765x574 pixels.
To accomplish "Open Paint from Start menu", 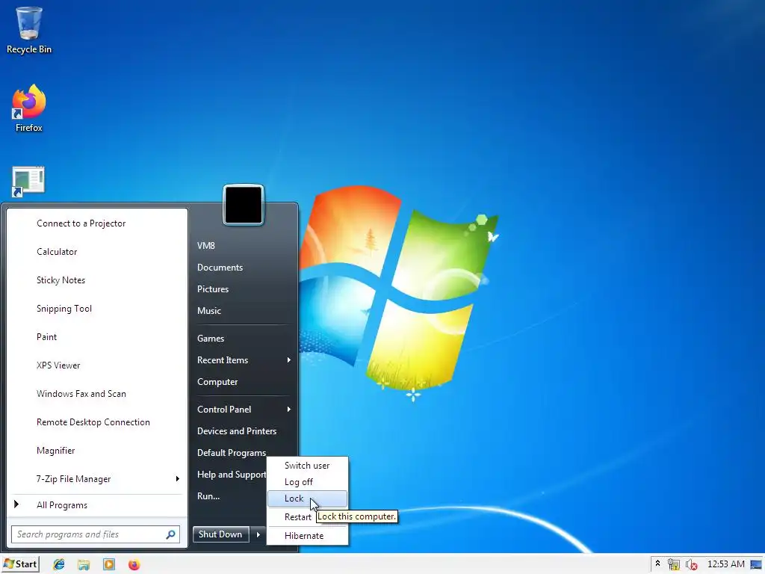I will point(96,337).
